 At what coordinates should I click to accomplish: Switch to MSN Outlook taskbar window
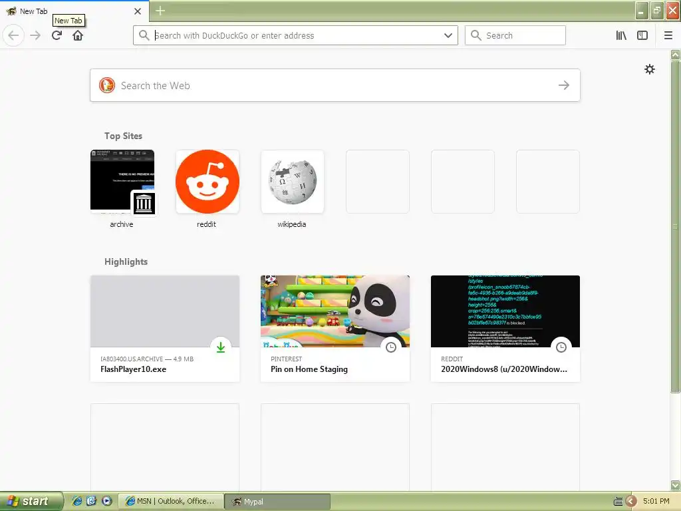click(x=171, y=501)
